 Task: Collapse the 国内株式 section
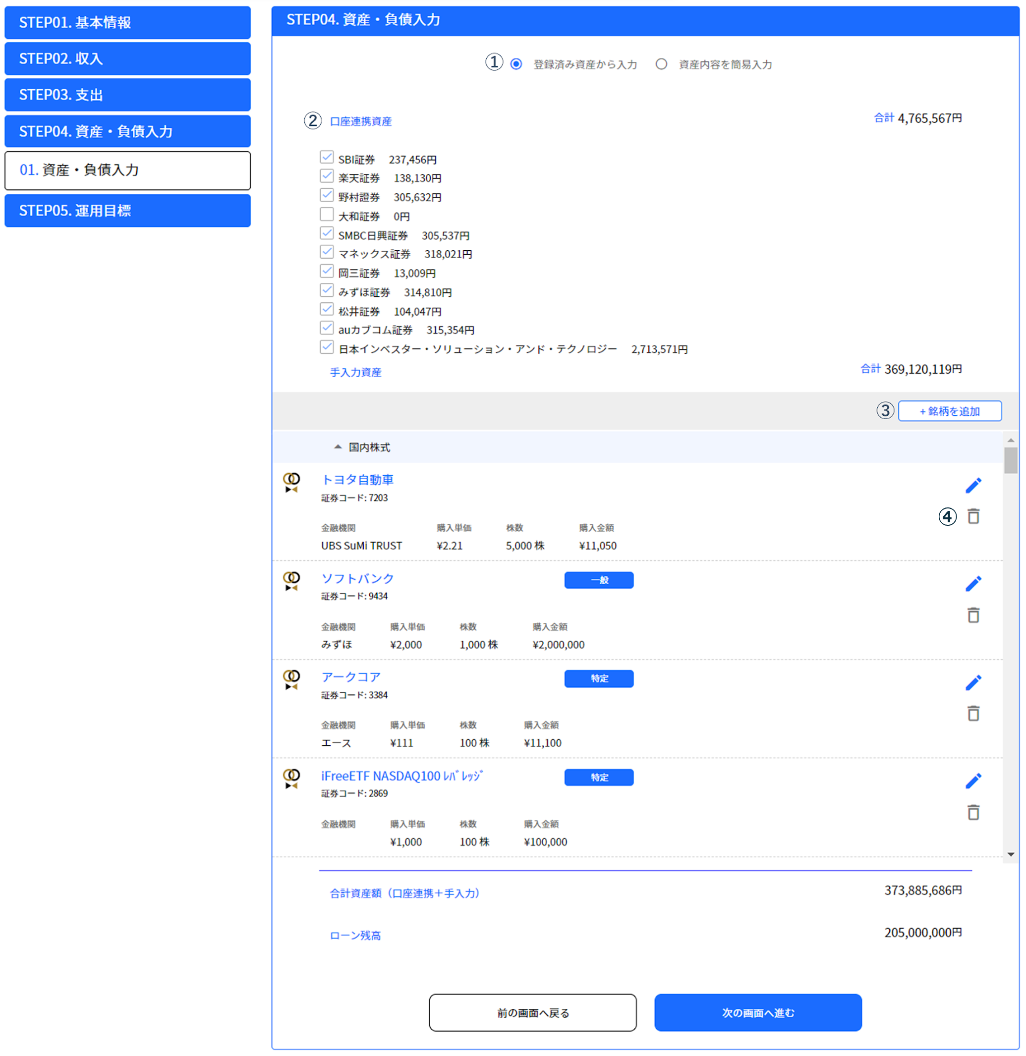pyautogui.click(x=338, y=446)
